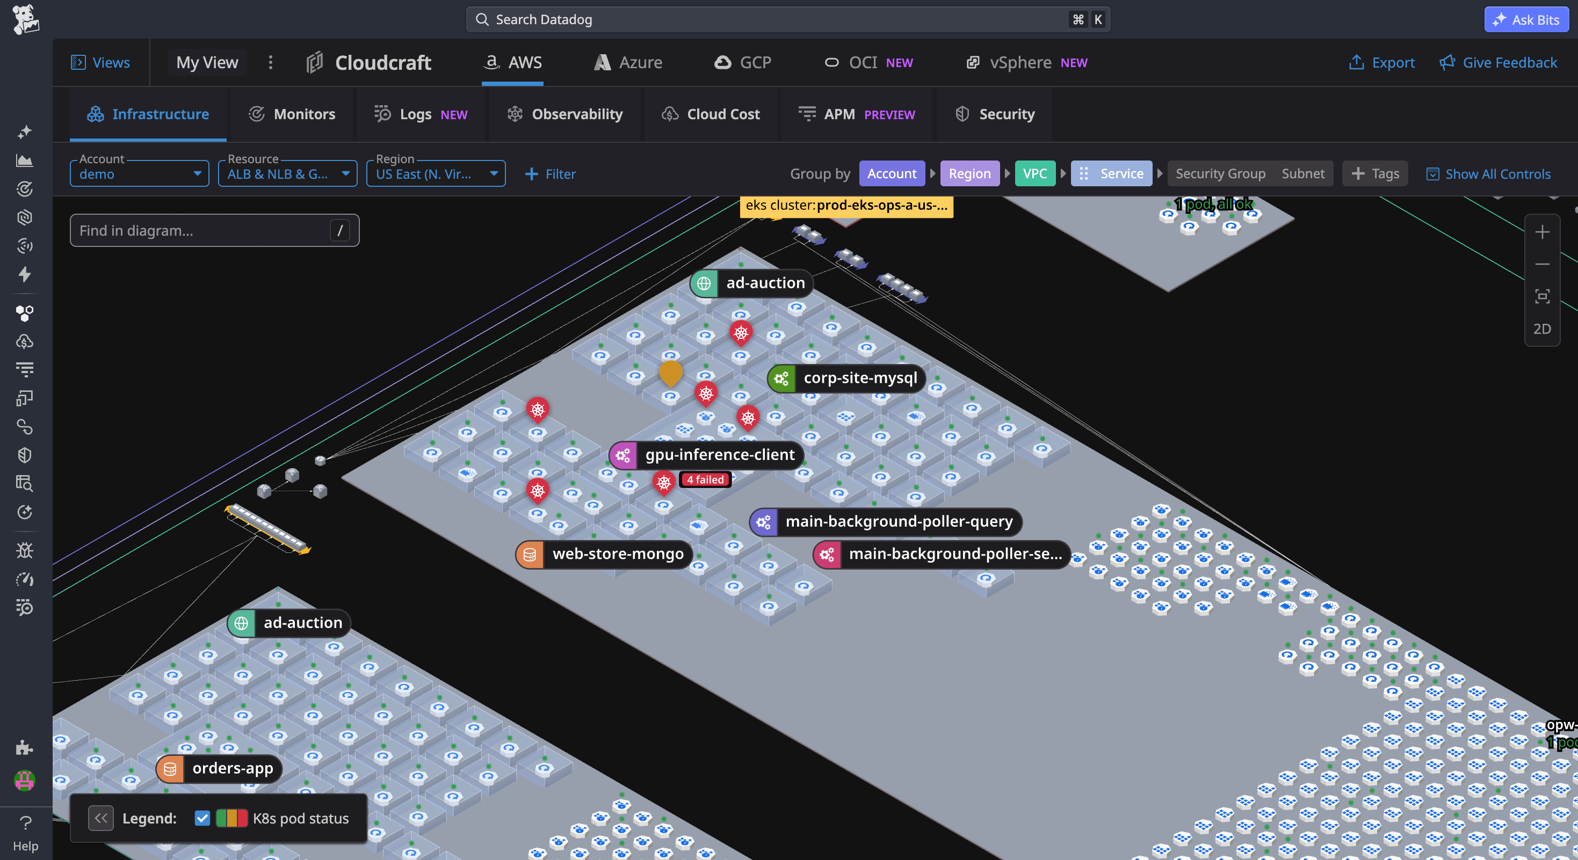Add grouping Tags

(1375, 174)
